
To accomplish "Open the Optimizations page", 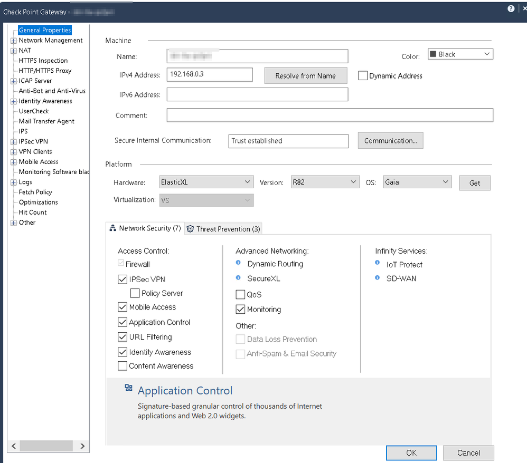I will pos(39,202).
